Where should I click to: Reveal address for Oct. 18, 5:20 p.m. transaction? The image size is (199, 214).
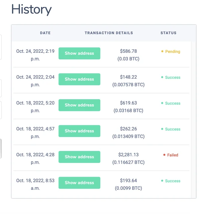pyautogui.click(x=79, y=105)
